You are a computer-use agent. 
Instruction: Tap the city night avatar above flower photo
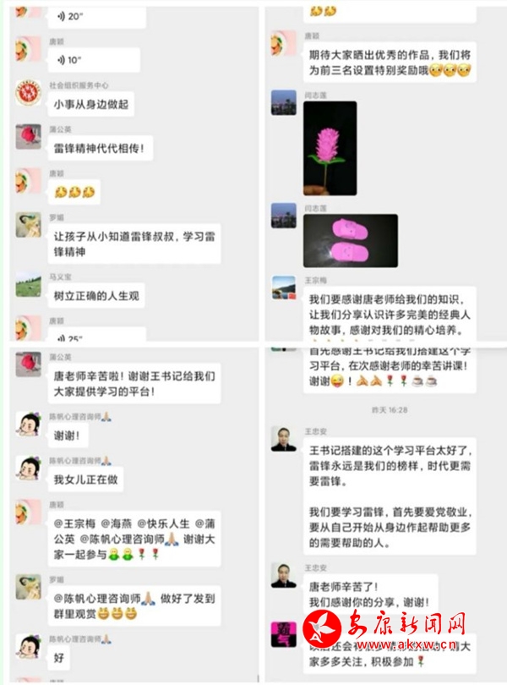[284, 102]
